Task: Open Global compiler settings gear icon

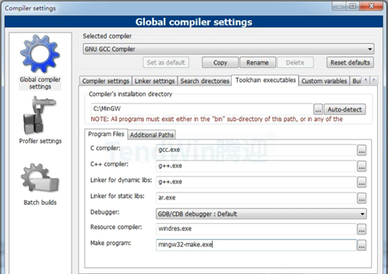Action: pos(40,54)
